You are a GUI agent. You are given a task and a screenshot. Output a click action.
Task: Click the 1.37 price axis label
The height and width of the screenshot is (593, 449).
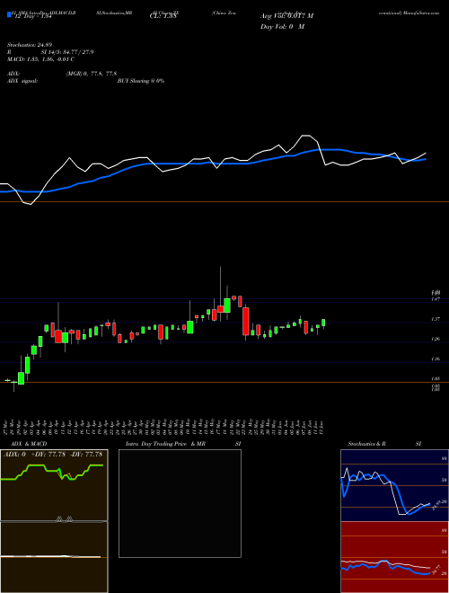click(436, 320)
